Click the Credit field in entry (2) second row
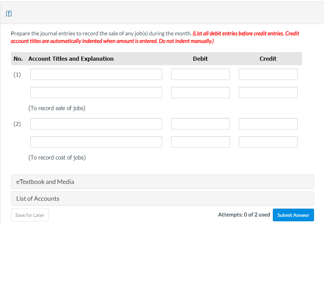 click(268, 142)
